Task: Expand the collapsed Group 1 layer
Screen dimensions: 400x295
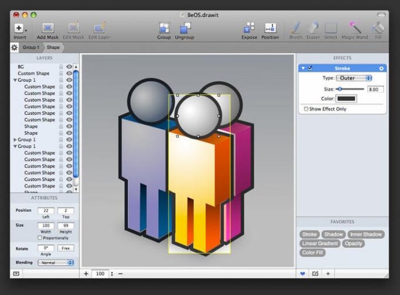Action: tap(15, 140)
